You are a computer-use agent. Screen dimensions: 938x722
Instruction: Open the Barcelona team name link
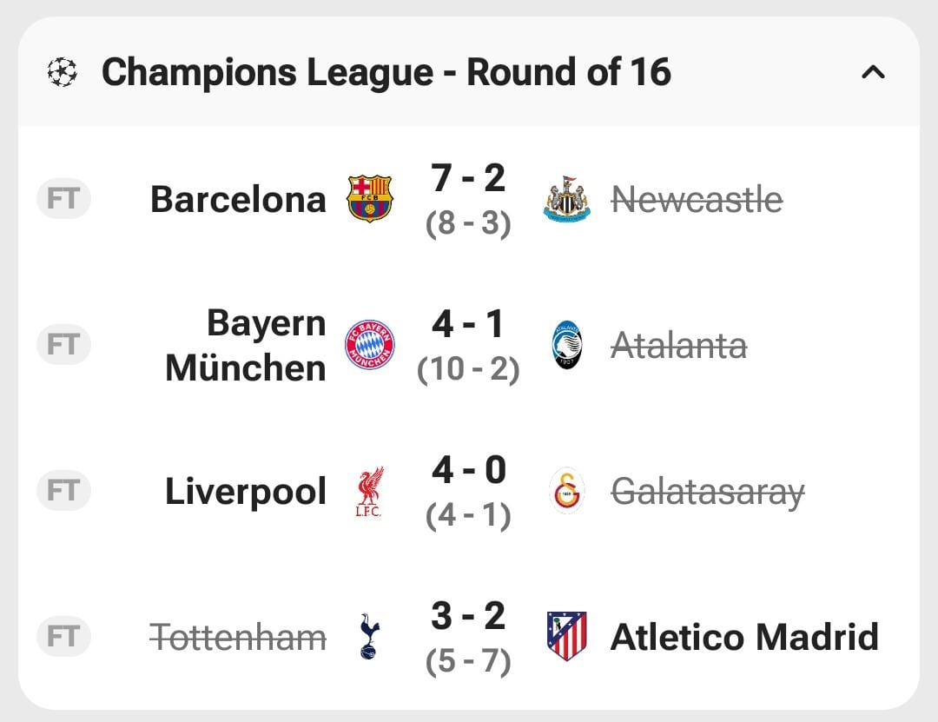[x=238, y=199]
